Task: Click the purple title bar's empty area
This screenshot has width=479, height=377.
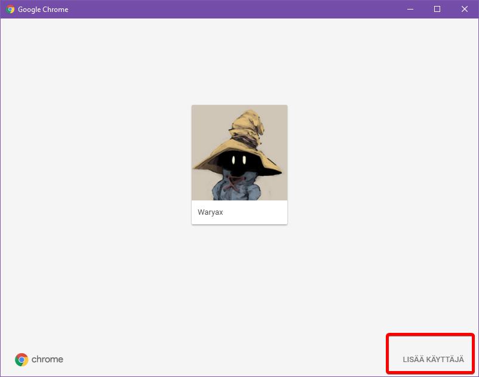Action: 239,10
